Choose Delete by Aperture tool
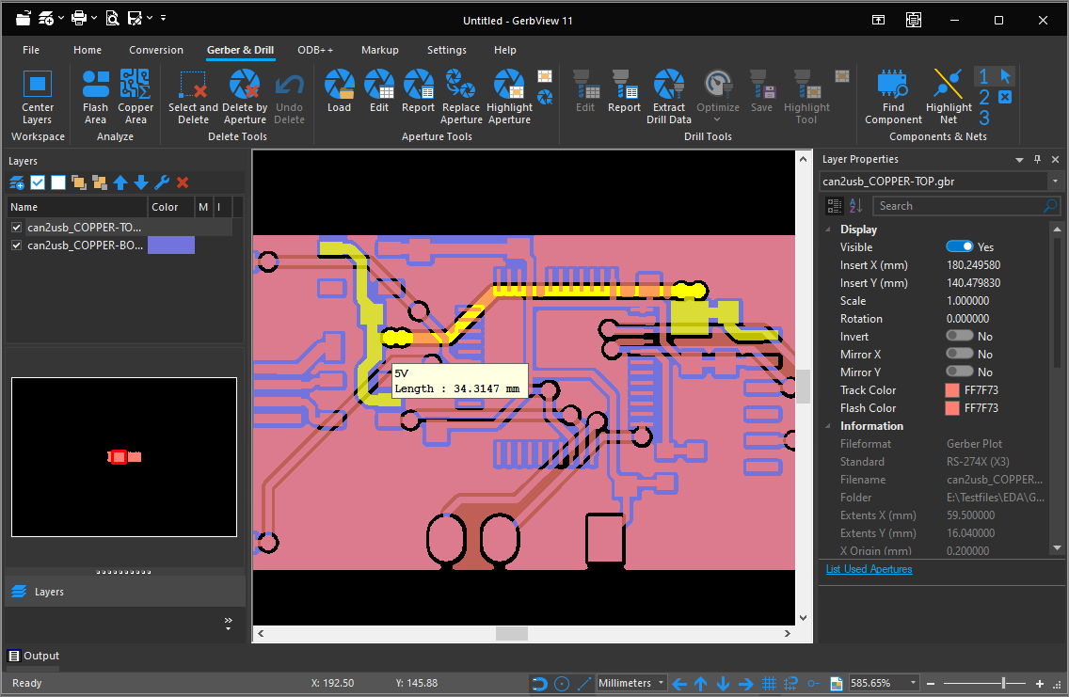Viewport: 1069px width, 697px height. (x=244, y=98)
